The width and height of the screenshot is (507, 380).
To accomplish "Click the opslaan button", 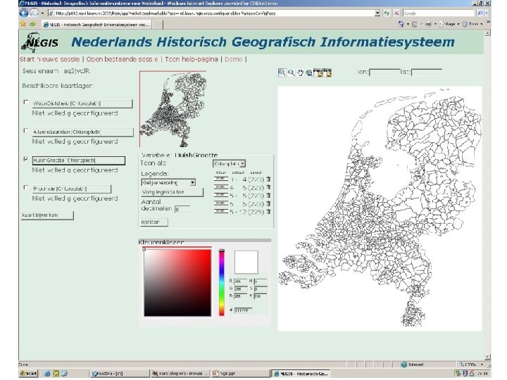I will click(154, 222).
